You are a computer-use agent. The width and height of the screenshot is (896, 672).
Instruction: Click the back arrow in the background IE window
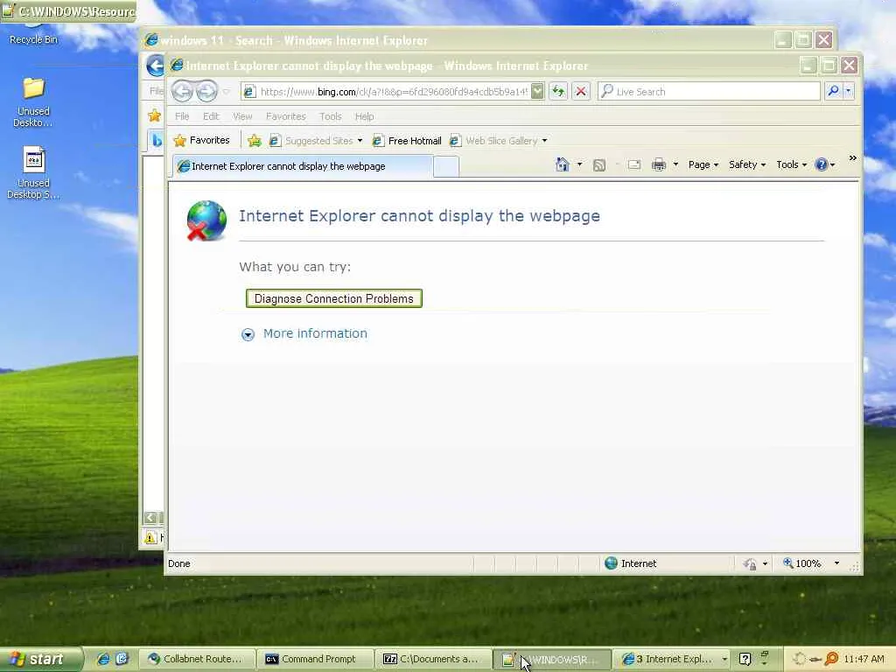(154, 66)
